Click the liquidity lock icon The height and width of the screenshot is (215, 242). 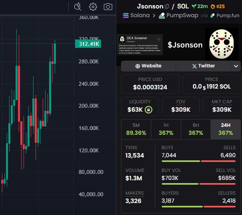(x=149, y=110)
